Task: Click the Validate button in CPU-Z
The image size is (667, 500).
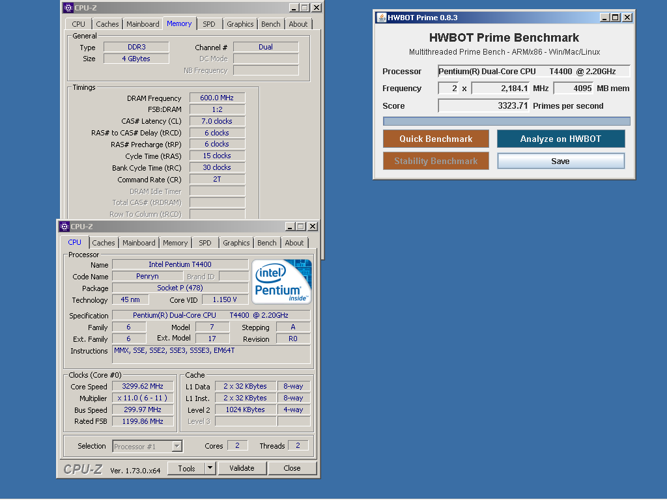Action: (x=242, y=468)
